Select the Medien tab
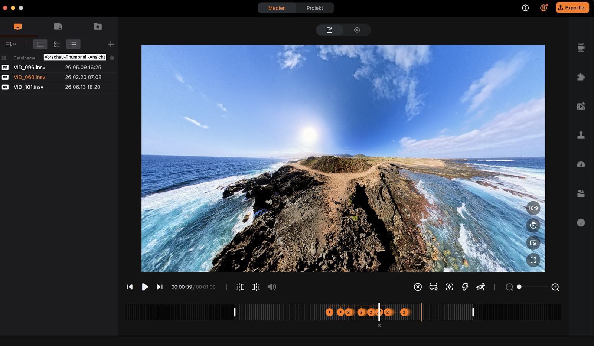This screenshot has height=346, width=594. (x=277, y=8)
